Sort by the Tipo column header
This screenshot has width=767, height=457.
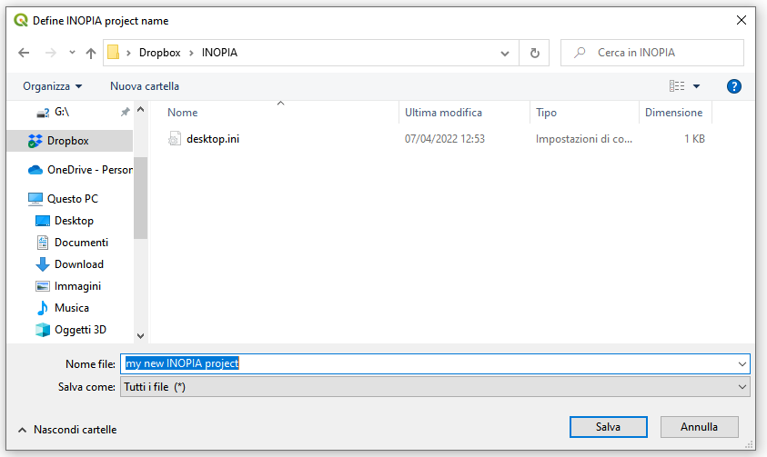[546, 113]
